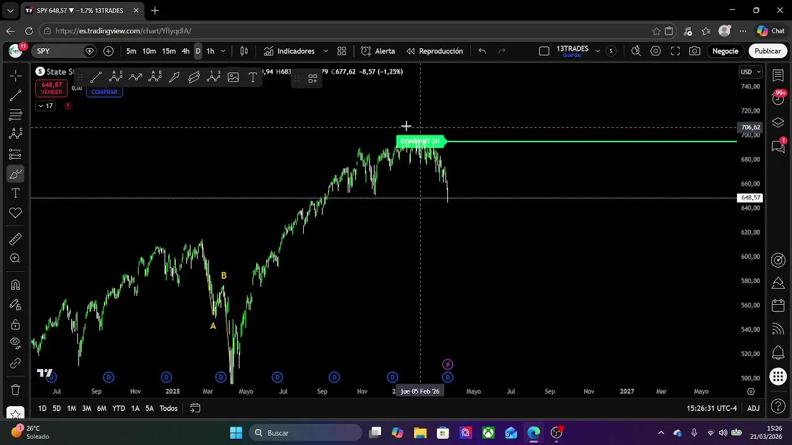Collapse the indicator legend showing 17

(46, 106)
